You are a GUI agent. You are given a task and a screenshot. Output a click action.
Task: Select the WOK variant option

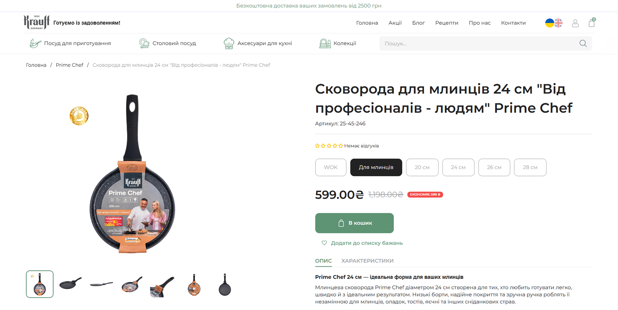(331, 167)
